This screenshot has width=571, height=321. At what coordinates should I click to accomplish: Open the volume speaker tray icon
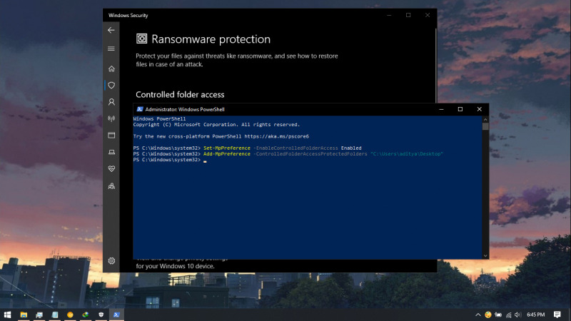coord(518,315)
